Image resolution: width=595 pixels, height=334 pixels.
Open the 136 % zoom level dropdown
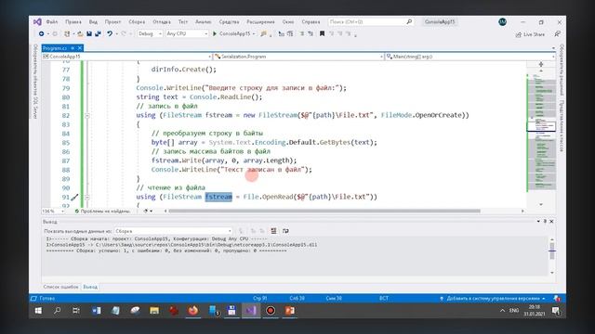(x=53, y=211)
